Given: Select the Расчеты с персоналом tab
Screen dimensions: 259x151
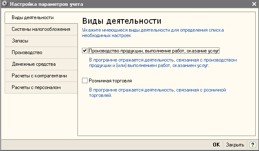Looking at the screenshot, I should coord(41,87).
